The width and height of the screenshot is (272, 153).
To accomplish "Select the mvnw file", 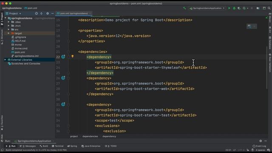I will click(x=16, y=45).
